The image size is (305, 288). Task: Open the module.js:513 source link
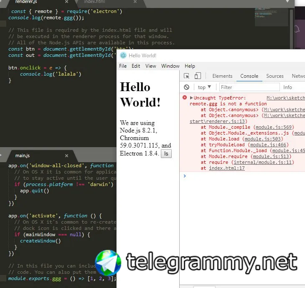(271, 156)
